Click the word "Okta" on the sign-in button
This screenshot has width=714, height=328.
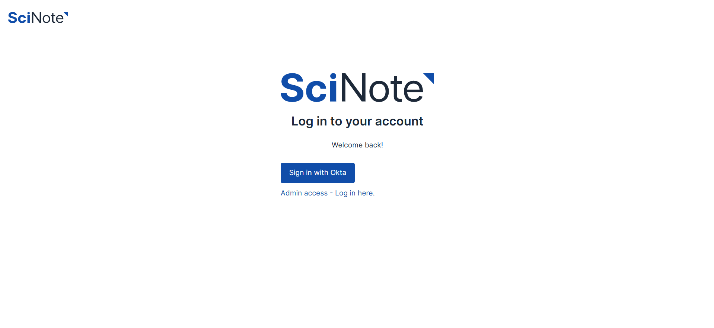338,173
